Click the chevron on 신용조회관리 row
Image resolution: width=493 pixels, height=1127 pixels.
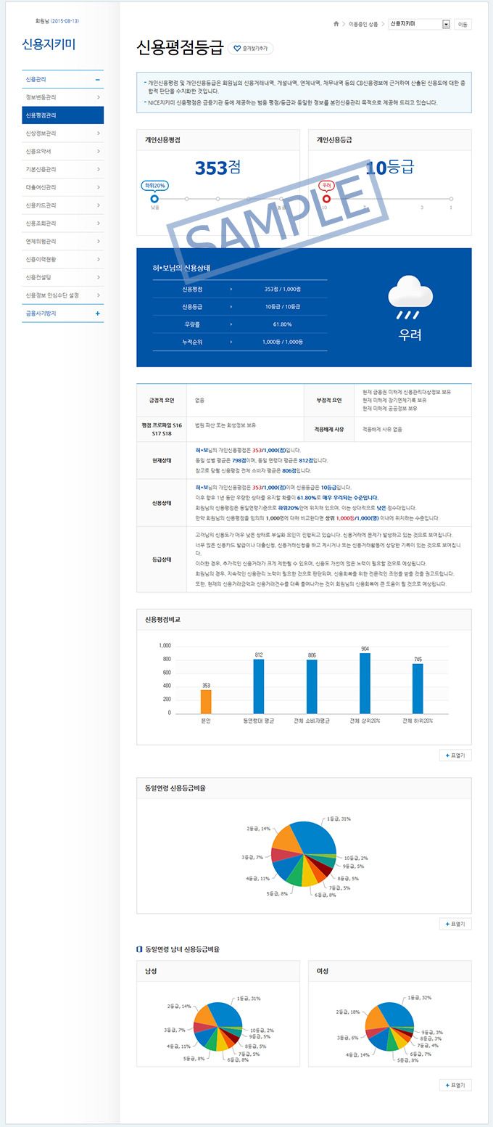pyautogui.click(x=98, y=223)
